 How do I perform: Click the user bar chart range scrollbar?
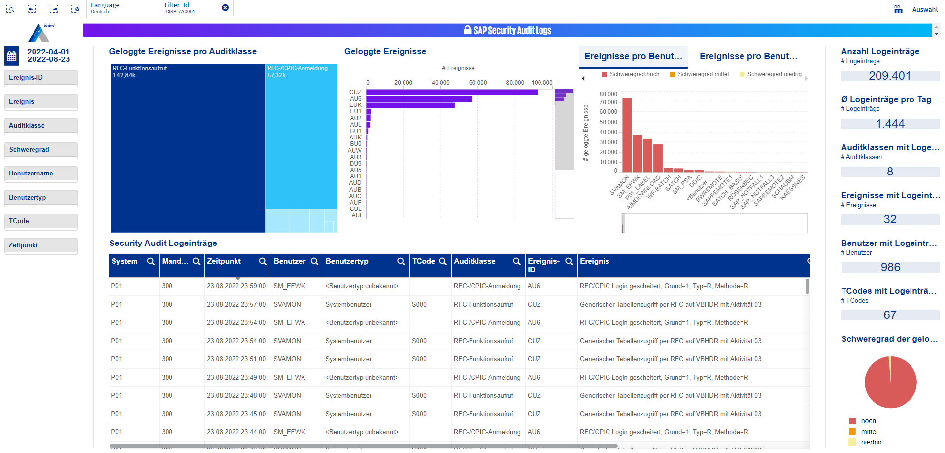(715, 223)
